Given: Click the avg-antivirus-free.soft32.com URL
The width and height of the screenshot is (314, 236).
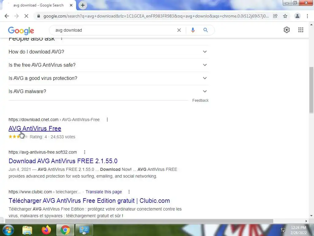Looking at the screenshot, I should (x=43, y=152).
